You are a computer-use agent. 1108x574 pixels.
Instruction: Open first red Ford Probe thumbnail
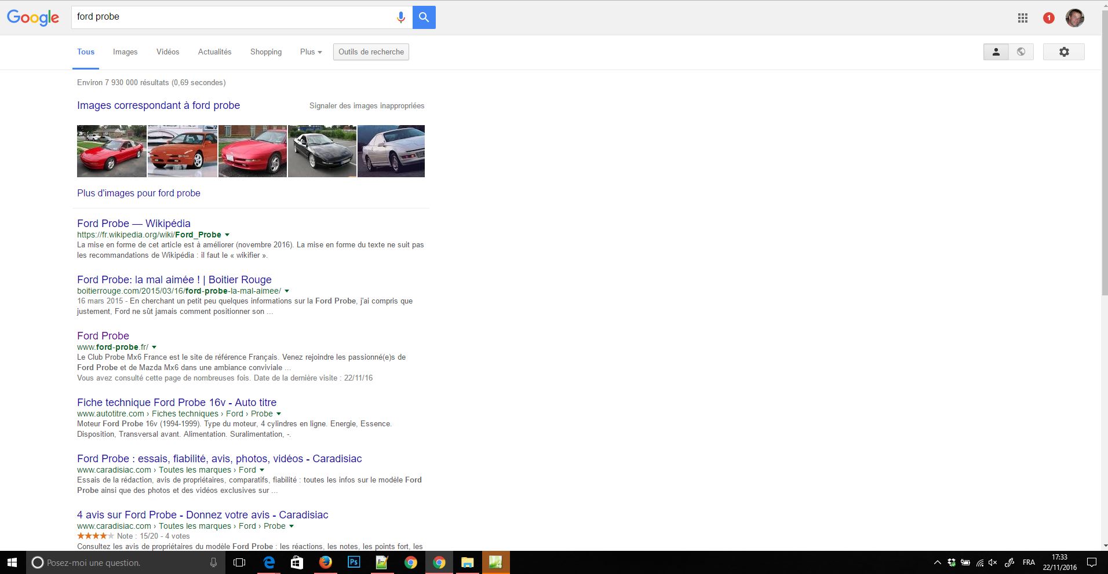112,151
